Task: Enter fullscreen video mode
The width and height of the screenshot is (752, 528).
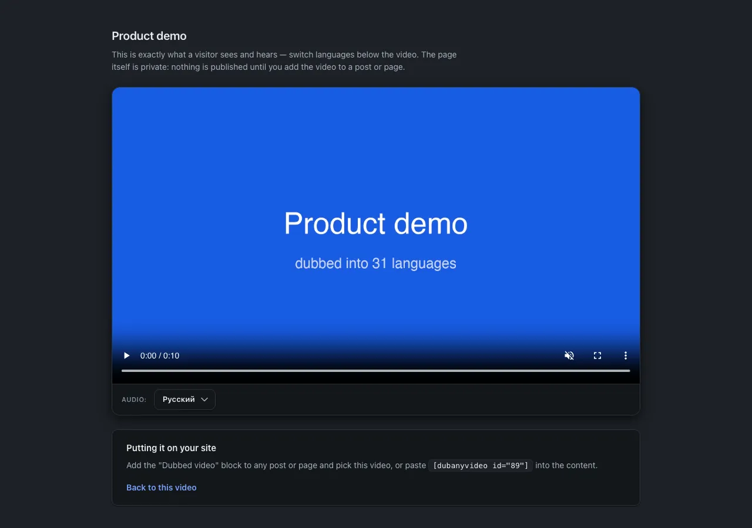Action: pyautogui.click(x=597, y=356)
